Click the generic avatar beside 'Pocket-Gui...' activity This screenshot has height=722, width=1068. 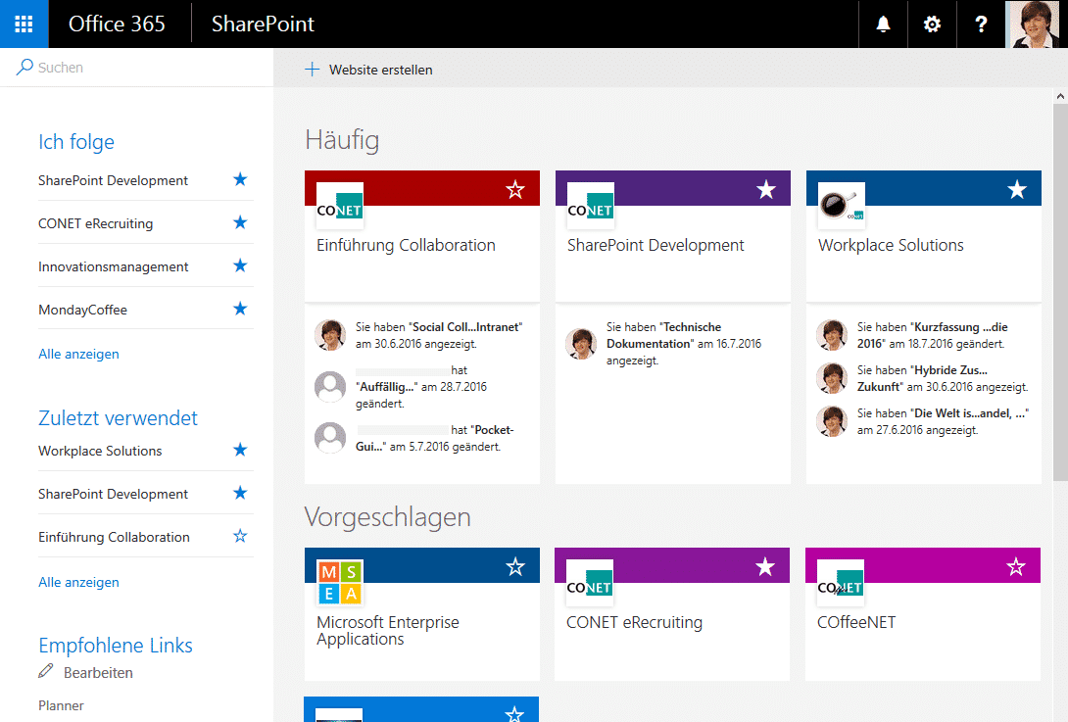pyautogui.click(x=330, y=437)
